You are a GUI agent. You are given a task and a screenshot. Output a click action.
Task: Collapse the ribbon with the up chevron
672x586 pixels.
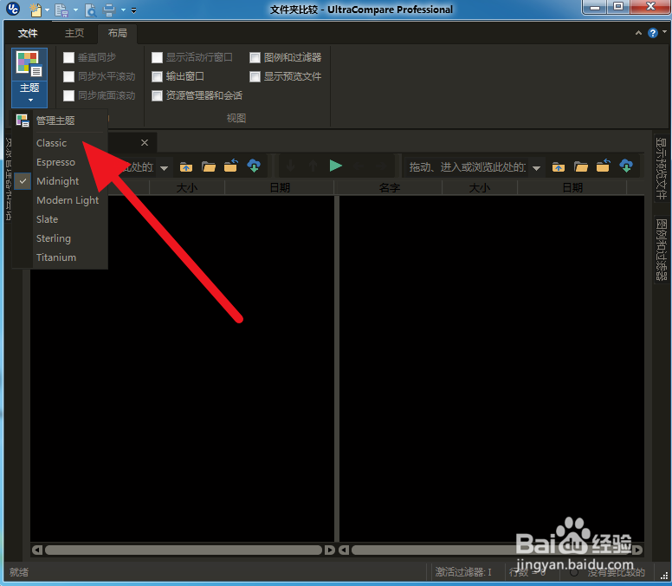click(x=638, y=33)
